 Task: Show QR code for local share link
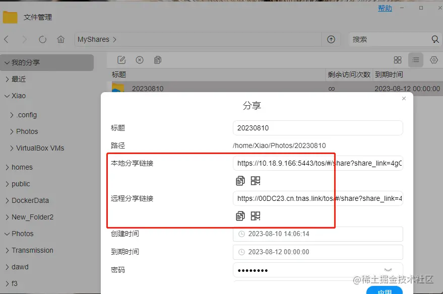(x=256, y=181)
